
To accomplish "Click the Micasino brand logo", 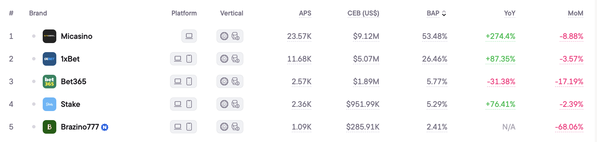I will (x=49, y=36).
